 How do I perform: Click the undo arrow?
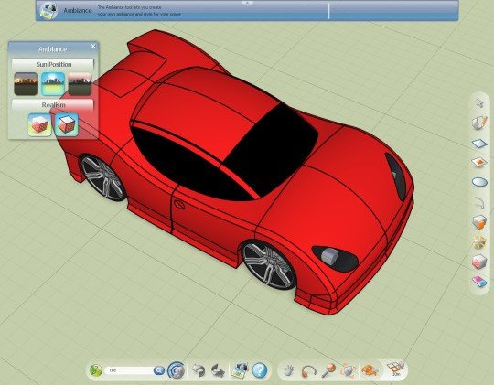(199, 370)
